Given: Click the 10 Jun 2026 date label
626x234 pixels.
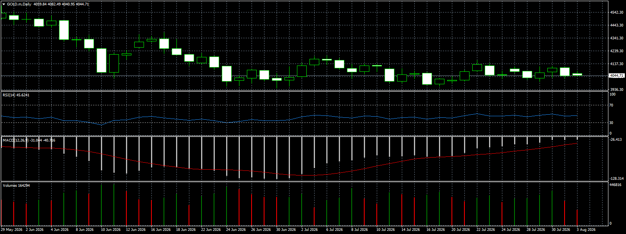Looking at the screenshot, I should (x=111, y=230).
